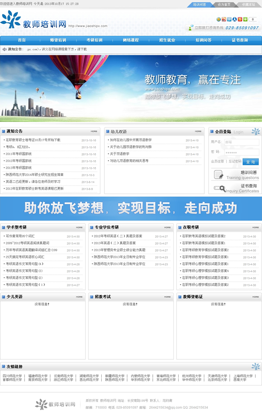Select the 收藏本站 top tab

(x=248, y=4)
